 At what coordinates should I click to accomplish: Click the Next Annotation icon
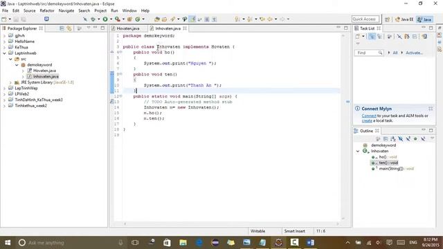237,19
